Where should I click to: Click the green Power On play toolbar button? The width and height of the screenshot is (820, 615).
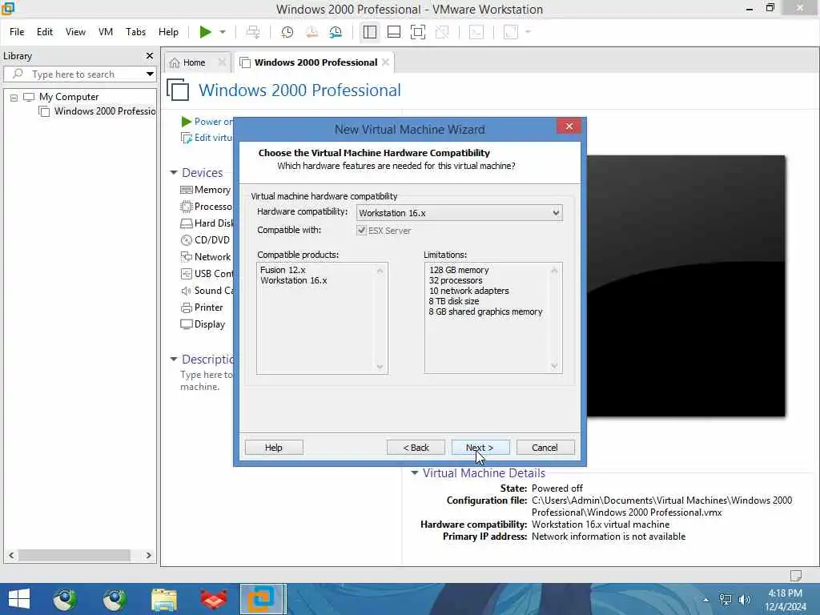205,32
